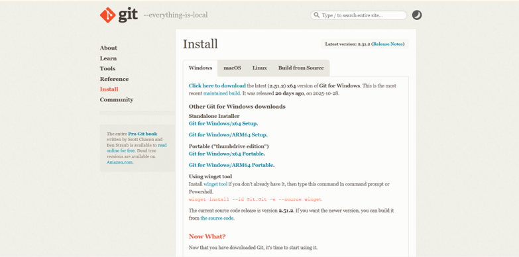Click the Portable thumbdrive edition subheading
Viewport: 519px width, 257px height.
pos(229,146)
